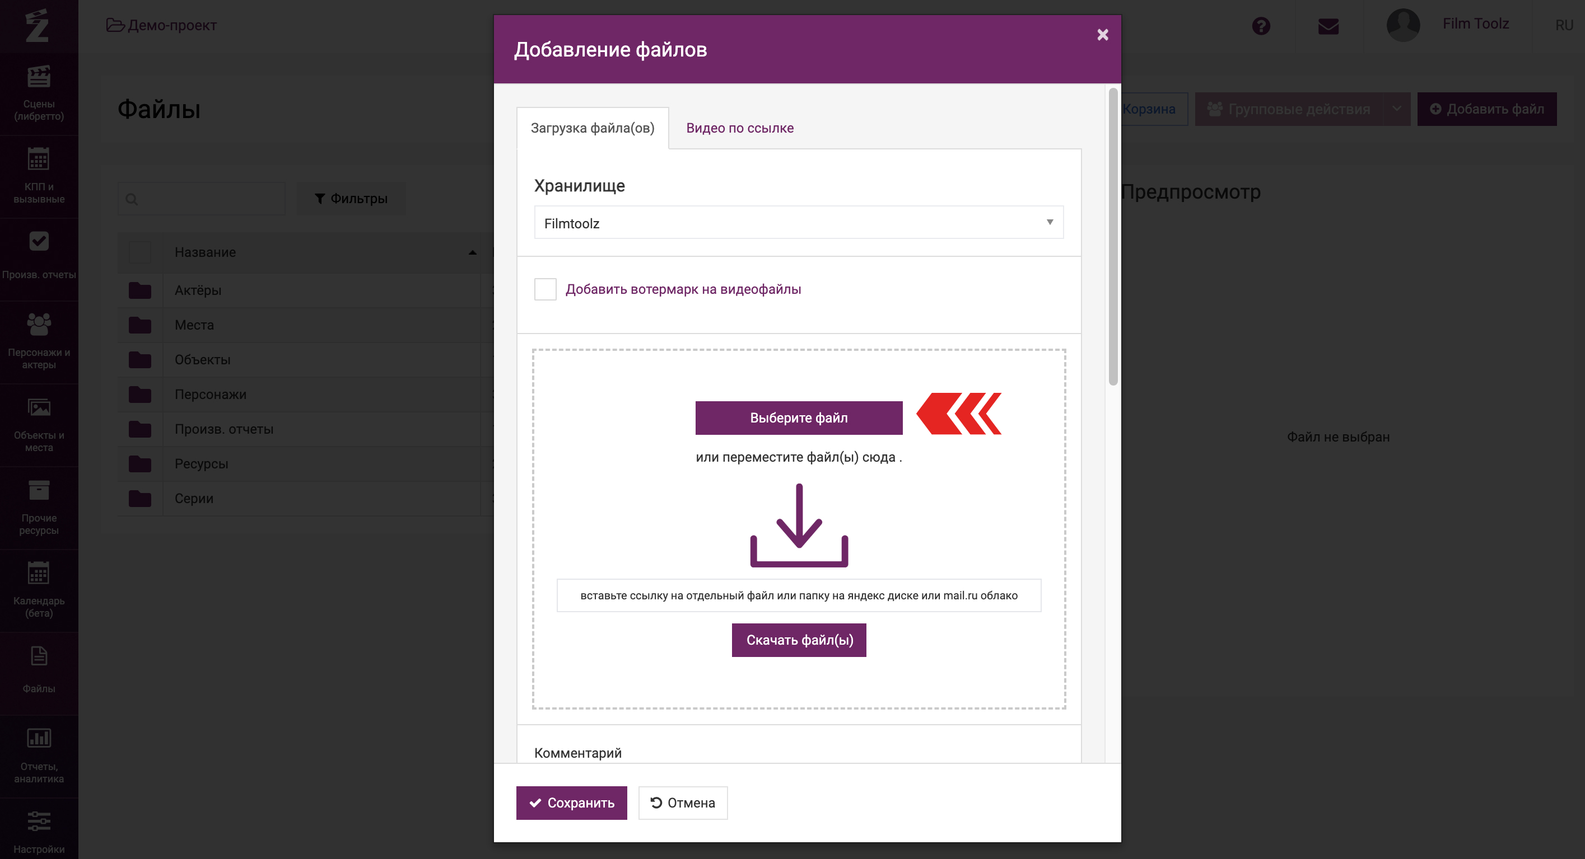This screenshot has height=859, width=1585.
Task: Click the search magnifier icon
Action: (x=132, y=199)
